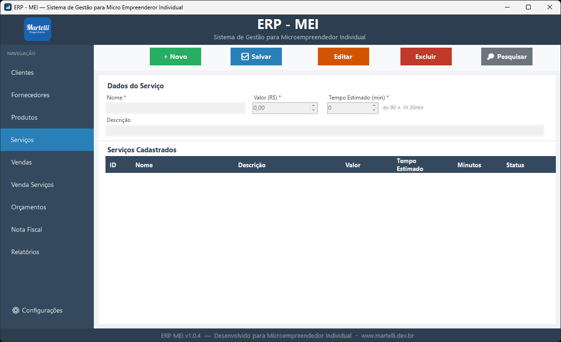The height and width of the screenshot is (342, 561).
Task: Click the ERP app icon in title bar
Action: (x=7, y=7)
